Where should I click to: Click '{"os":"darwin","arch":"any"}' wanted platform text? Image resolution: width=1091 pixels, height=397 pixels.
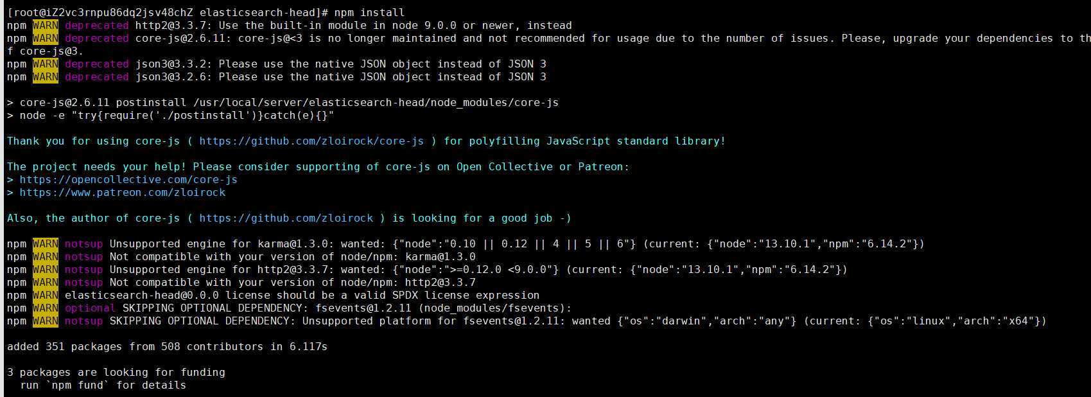706,321
